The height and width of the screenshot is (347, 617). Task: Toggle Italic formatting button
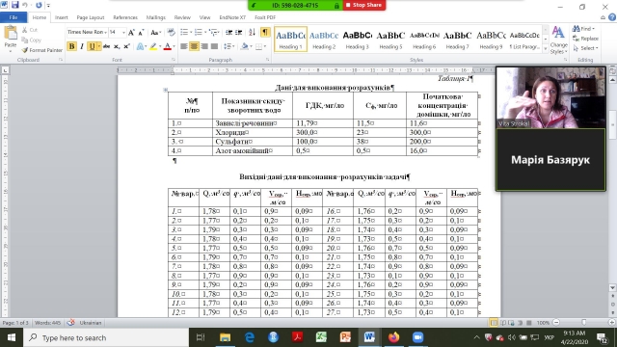pos(81,46)
